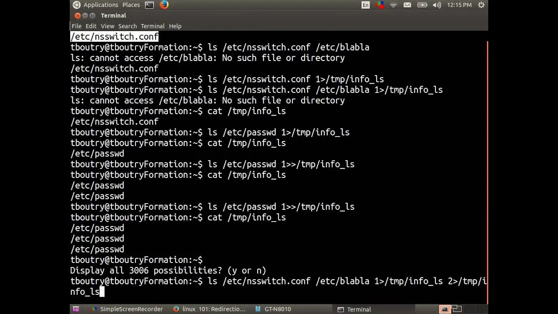Open the View menu in Terminal
This screenshot has width=558, height=314.
(x=108, y=26)
